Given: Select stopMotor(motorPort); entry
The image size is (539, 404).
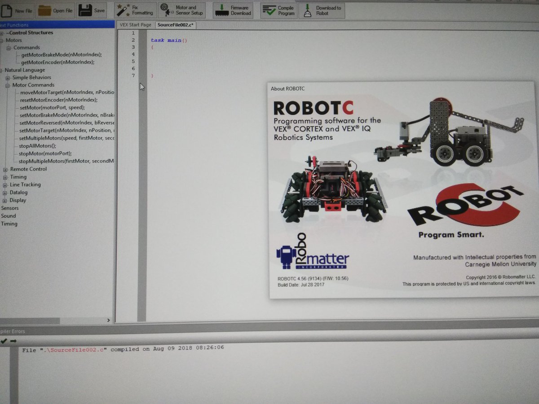Looking at the screenshot, I should [45, 154].
